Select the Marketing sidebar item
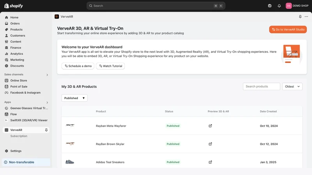The height and width of the screenshot is (175, 312). pos(17,60)
